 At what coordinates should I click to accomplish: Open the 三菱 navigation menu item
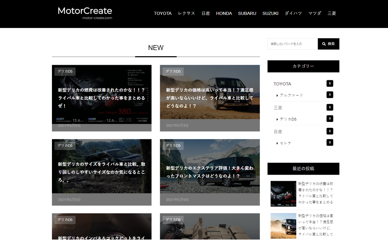coord(332,13)
